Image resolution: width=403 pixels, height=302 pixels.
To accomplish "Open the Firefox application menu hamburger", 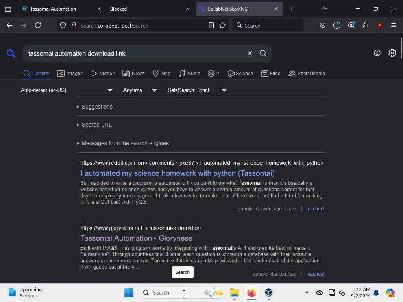I will click(x=393, y=25).
